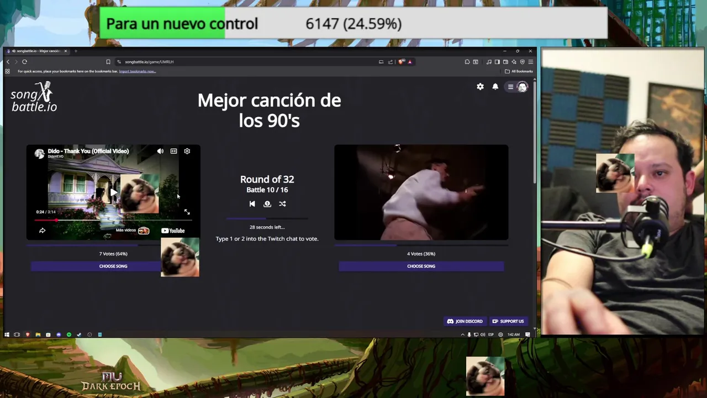Image resolution: width=707 pixels, height=398 pixels.
Task: Switch the ESP keyboard language indicator
Action: [x=491, y=334]
